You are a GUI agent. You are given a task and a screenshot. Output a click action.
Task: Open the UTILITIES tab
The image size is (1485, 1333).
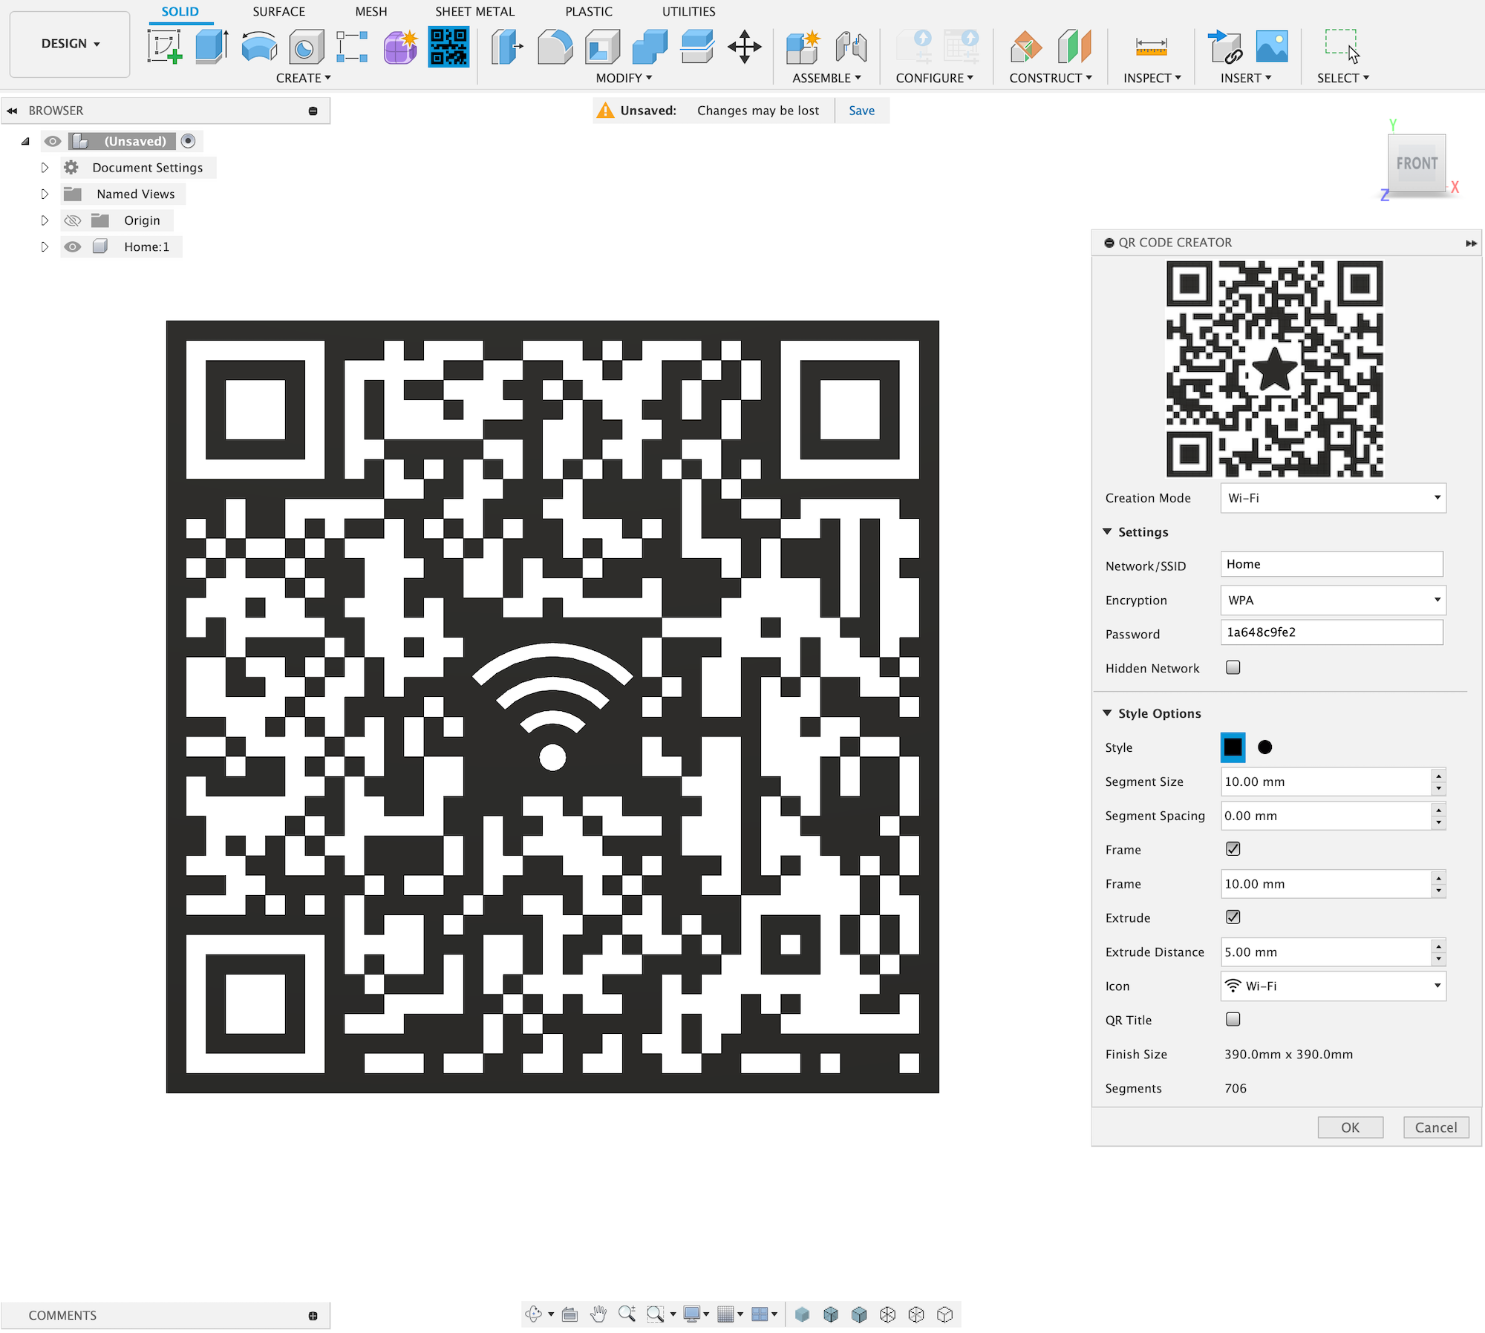[688, 12]
